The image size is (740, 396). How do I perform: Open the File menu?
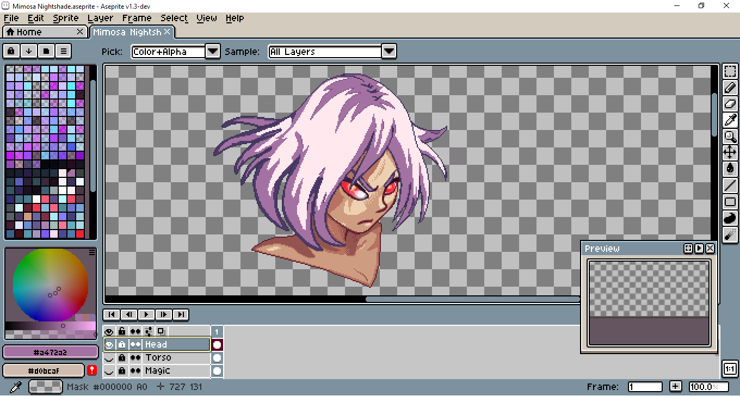(x=11, y=18)
